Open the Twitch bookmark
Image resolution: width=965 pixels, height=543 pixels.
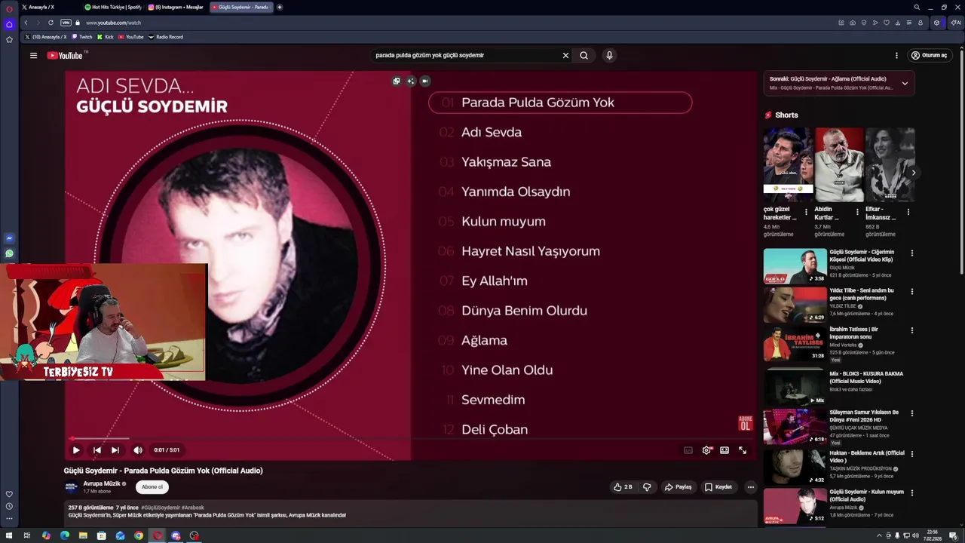tap(82, 37)
